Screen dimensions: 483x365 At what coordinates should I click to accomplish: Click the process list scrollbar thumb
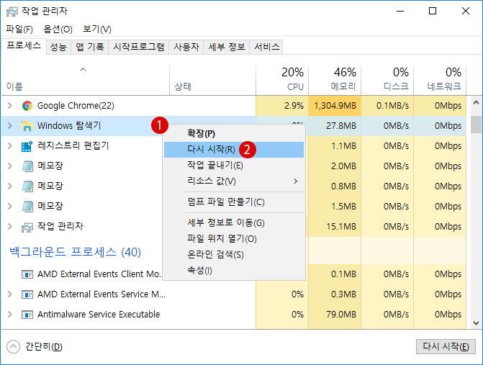pyautogui.click(x=476, y=125)
